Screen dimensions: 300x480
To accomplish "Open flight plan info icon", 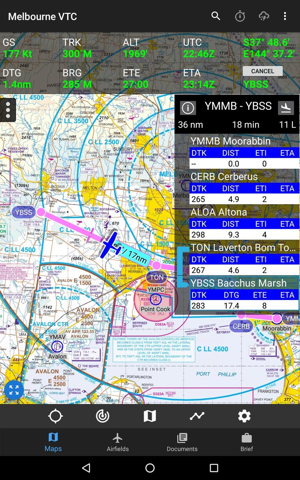I will (188, 108).
